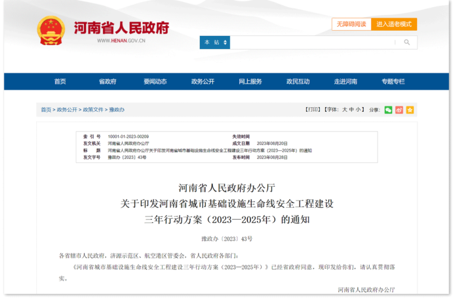
Task: Go to 网上服务 in nav bar
Action: [250, 82]
